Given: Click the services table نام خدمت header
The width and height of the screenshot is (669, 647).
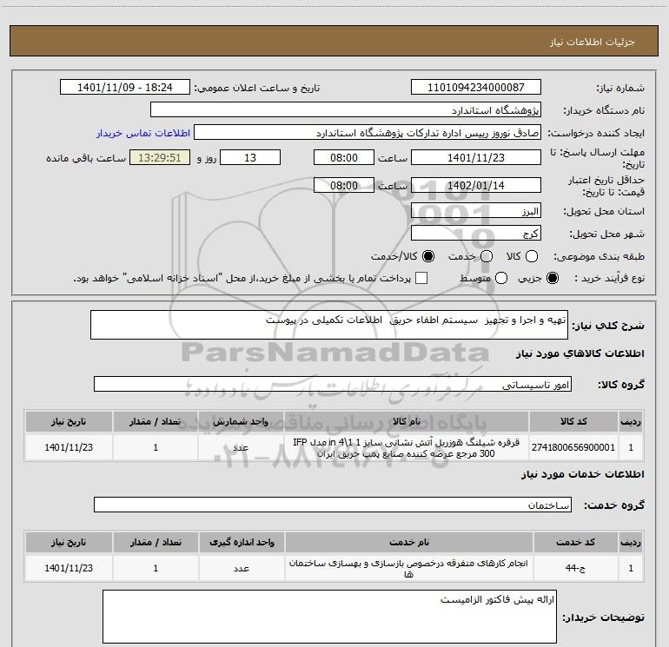Looking at the screenshot, I should tap(408, 543).
